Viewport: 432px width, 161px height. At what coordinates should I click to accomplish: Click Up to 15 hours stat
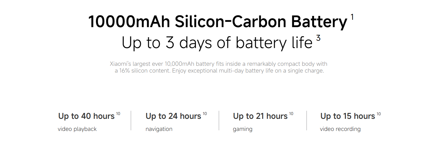[x=348, y=116]
